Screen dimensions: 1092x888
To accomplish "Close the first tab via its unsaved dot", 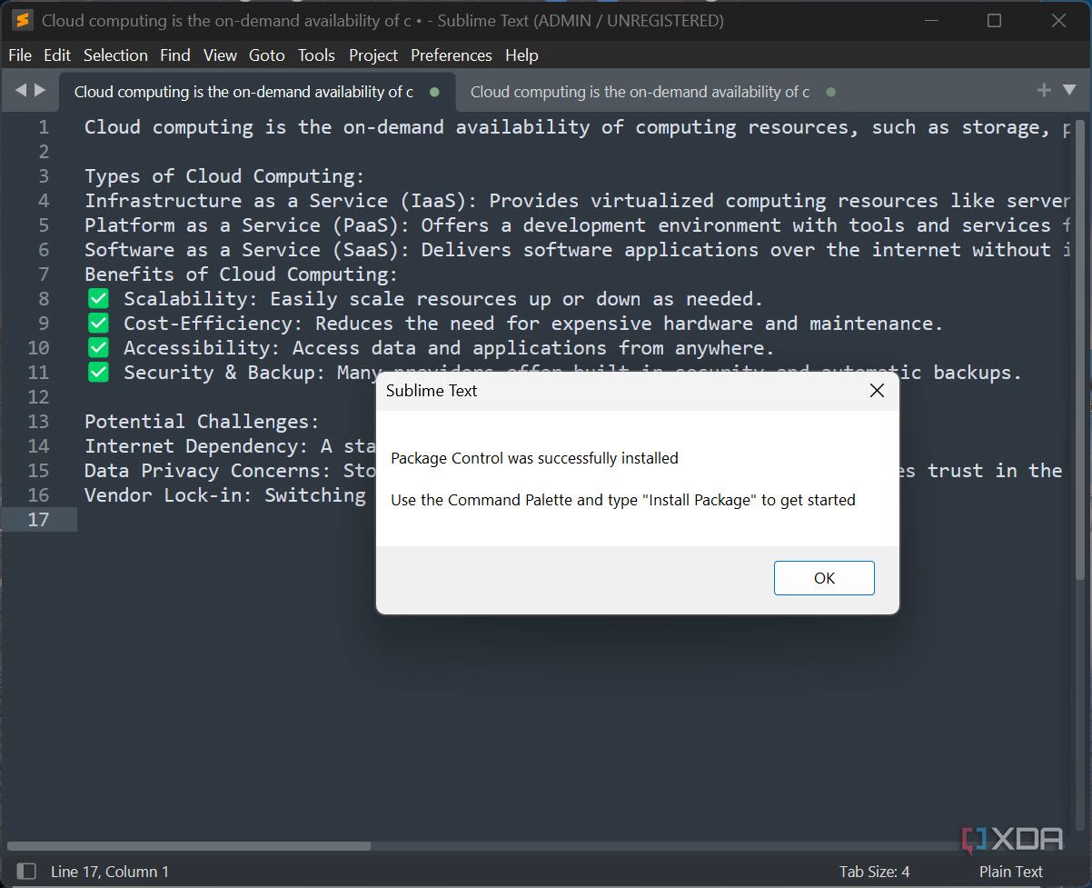I will click(434, 92).
